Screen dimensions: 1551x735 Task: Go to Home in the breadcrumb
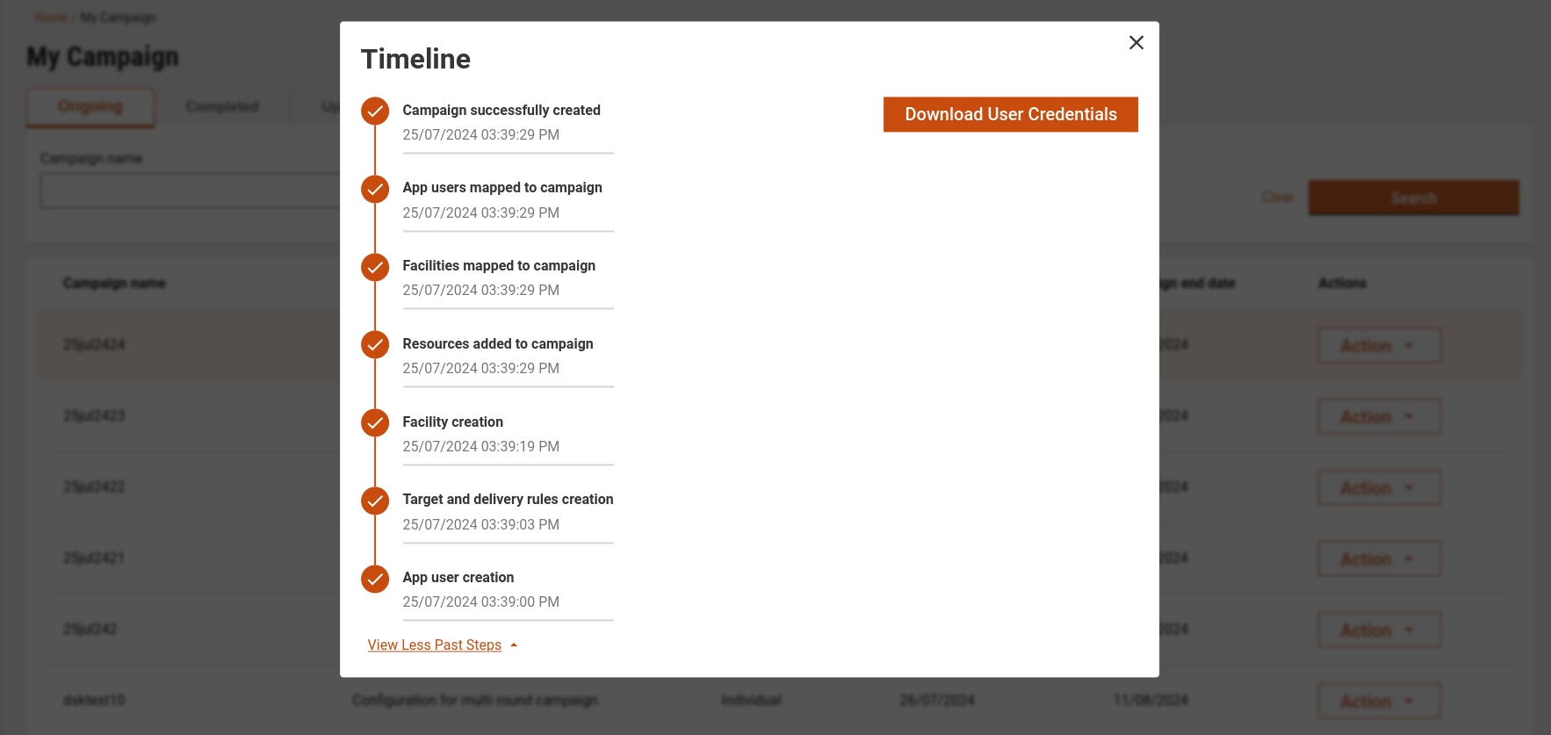[51, 18]
